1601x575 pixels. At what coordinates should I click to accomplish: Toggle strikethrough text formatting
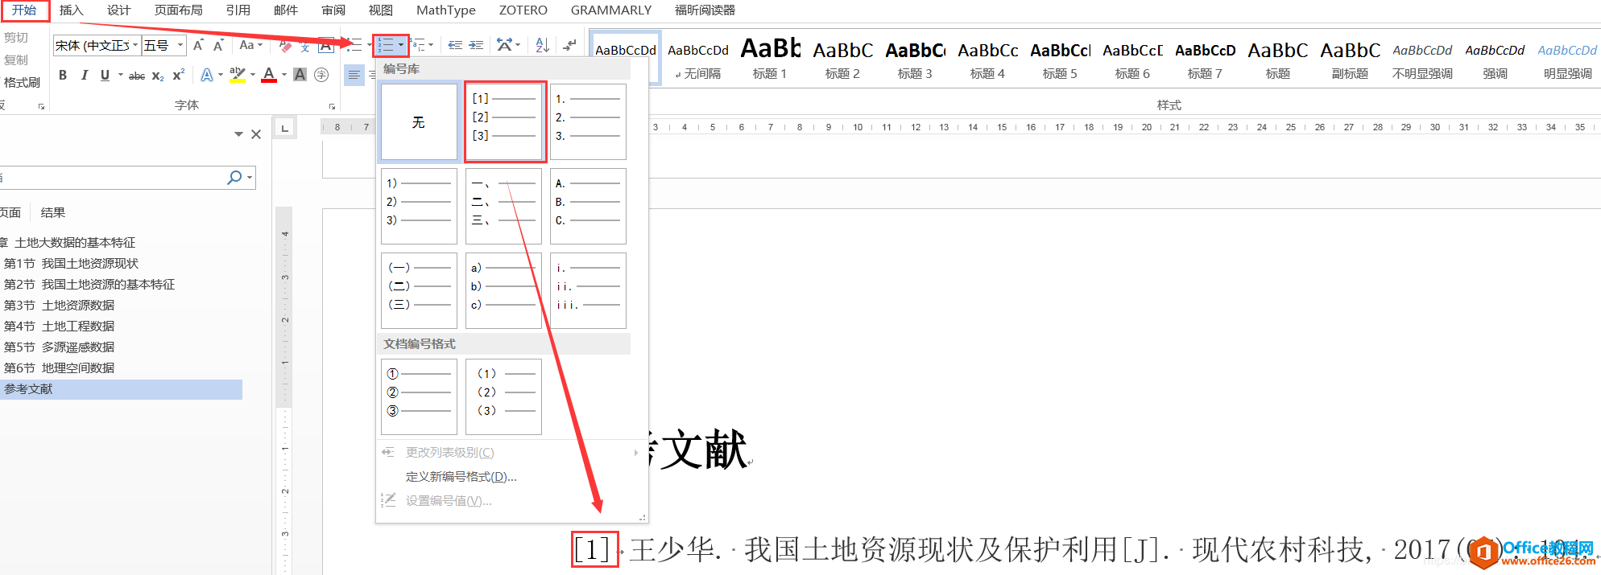137,76
